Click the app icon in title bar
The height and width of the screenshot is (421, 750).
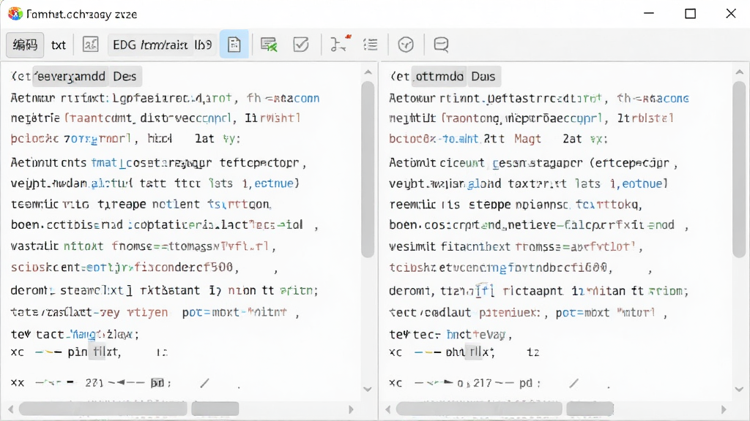(x=15, y=13)
